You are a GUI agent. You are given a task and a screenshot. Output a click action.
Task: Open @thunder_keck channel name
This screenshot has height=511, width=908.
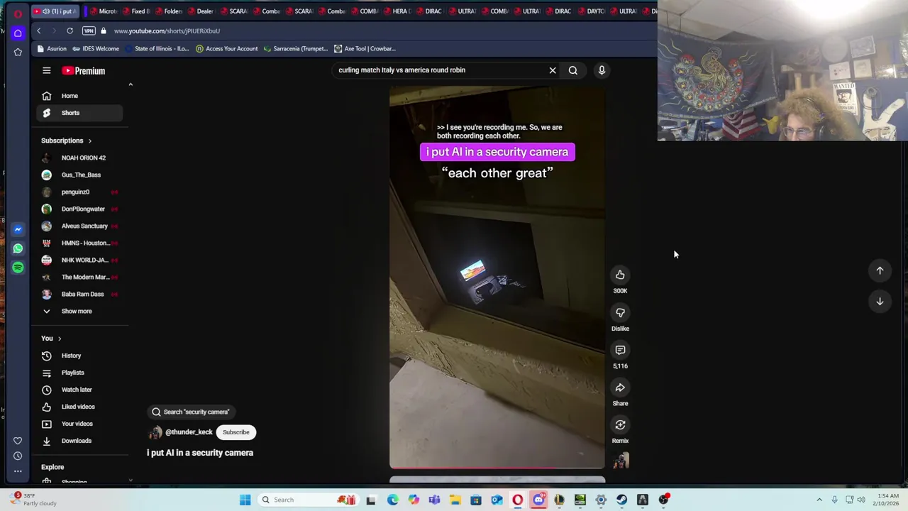pyautogui.click(x=189, y=432)
